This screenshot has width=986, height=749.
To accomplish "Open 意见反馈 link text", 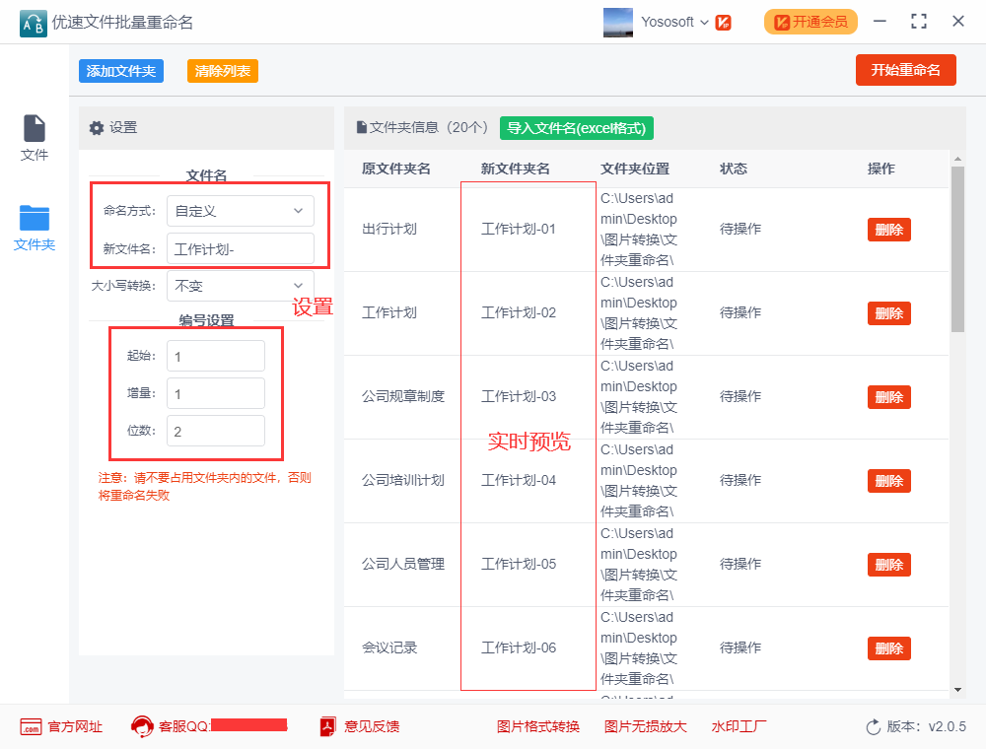I will (x=372, y=727).
